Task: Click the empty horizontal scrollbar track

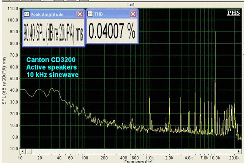Action: click(x=134, y=151)
